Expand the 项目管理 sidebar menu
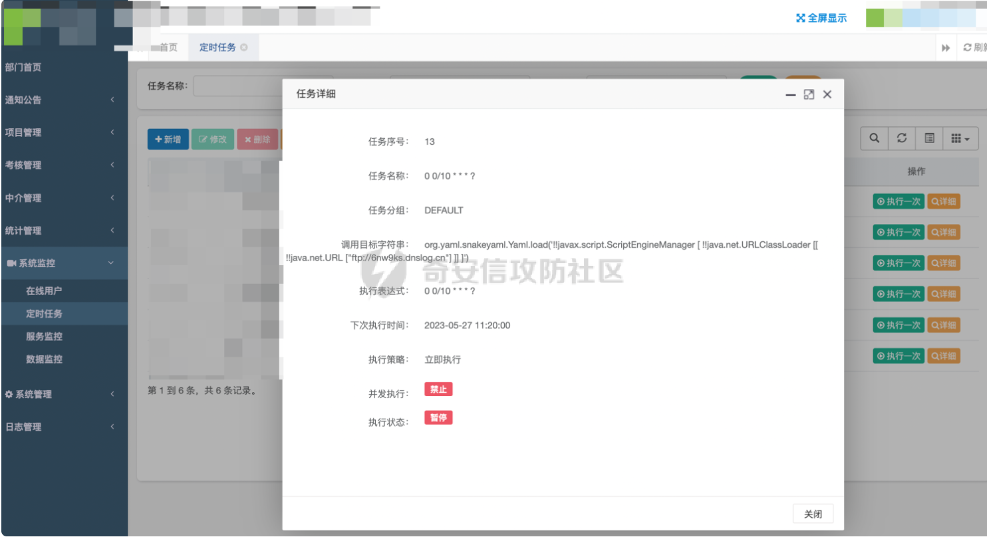The image size is (987, 541). pyautogui.click(x=64, y=132)
